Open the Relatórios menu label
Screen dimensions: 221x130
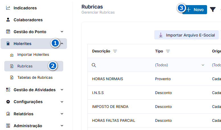click(24, 114)
